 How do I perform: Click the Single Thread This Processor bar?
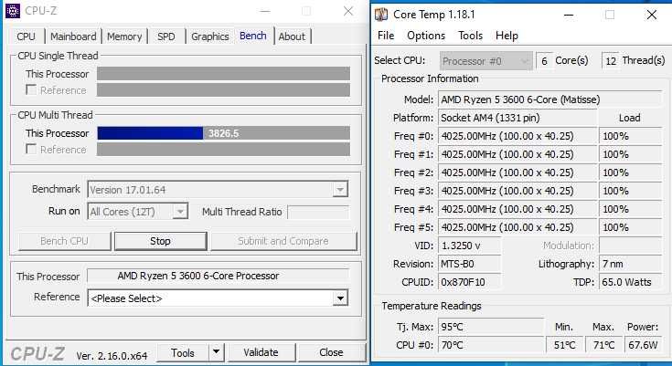pos(223,74)
